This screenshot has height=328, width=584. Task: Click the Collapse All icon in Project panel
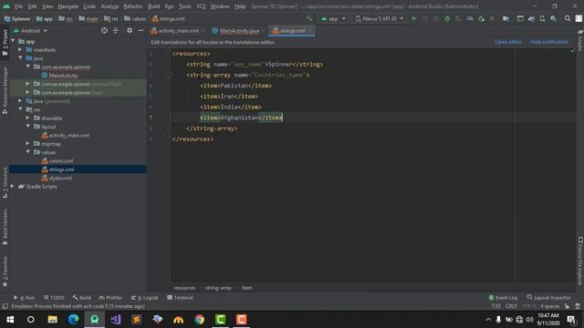coord(116,30)
